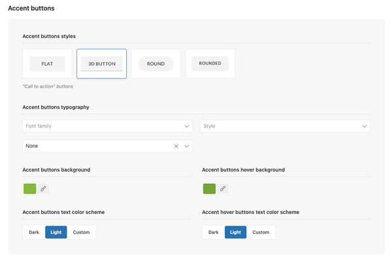The height and width of the screenshot is (257, 392).
Task: Click the Accent buttons hover background label
Action: point(243,169)
